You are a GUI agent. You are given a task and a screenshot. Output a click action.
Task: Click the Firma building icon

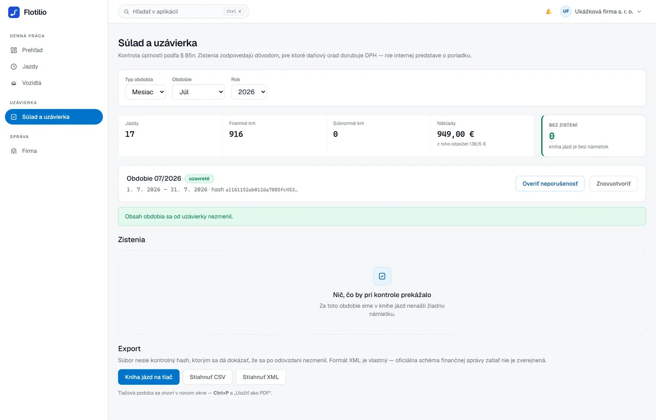tap(14, 151)
